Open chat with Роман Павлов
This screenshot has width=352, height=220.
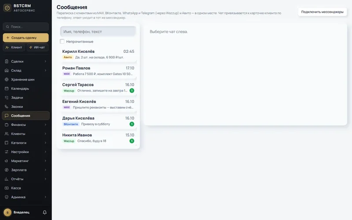[x=98, y=71]
